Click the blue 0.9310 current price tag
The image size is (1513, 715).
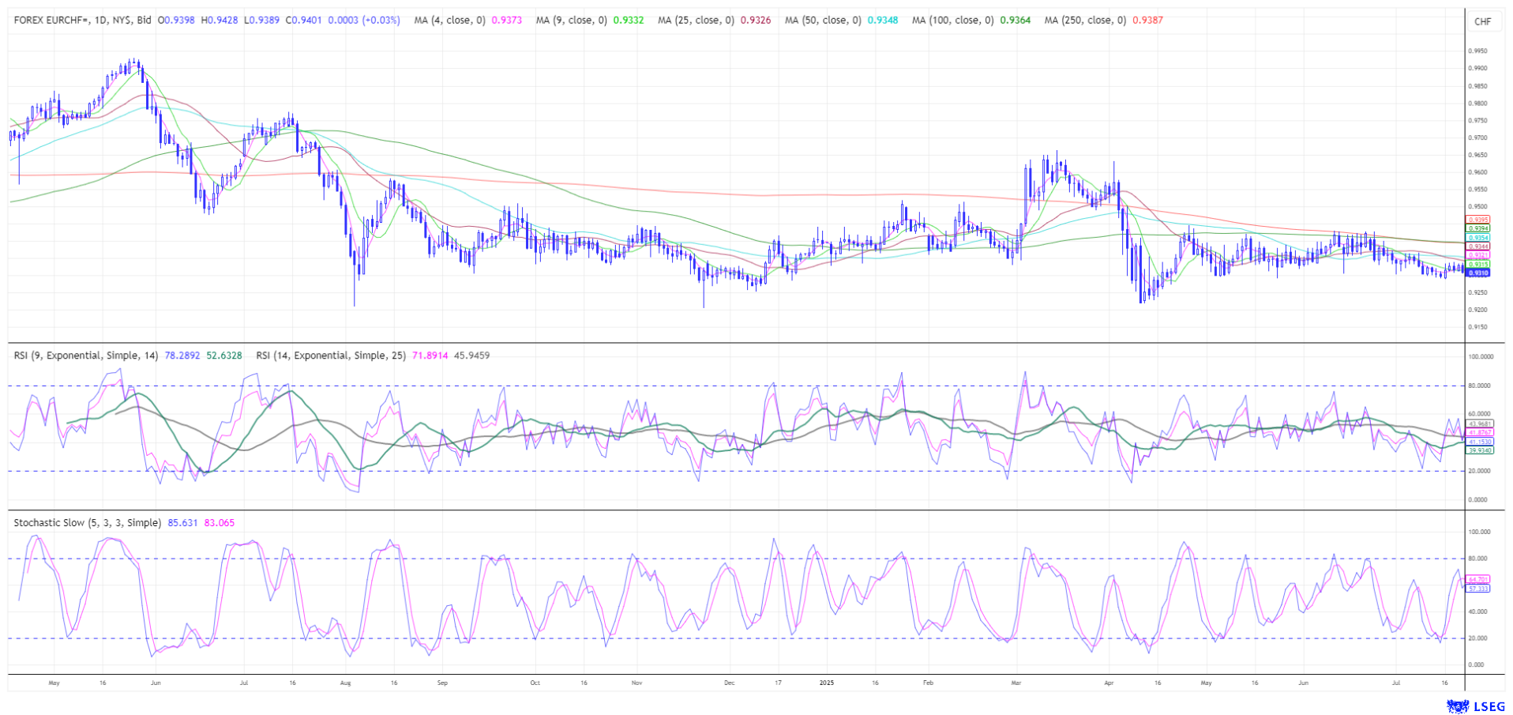1477,273
